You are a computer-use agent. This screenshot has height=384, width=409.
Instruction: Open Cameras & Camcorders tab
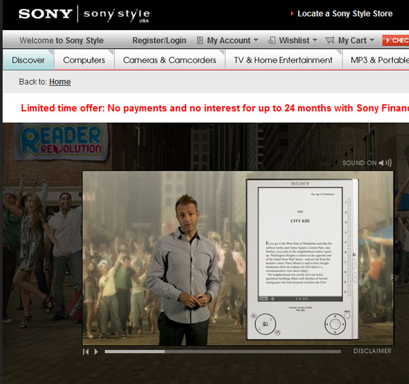pyautogui.click(x=170, y=60)
